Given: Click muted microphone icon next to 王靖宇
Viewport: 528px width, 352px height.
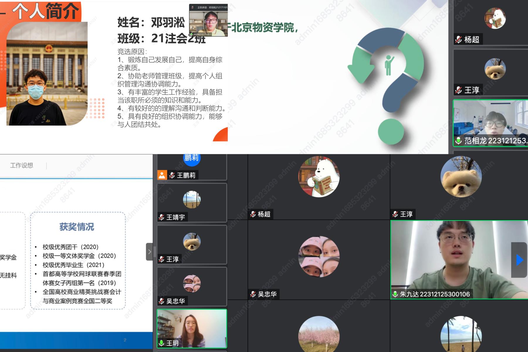Looking at the screenshot, I should pyautogui.click(x=161, y=217).
